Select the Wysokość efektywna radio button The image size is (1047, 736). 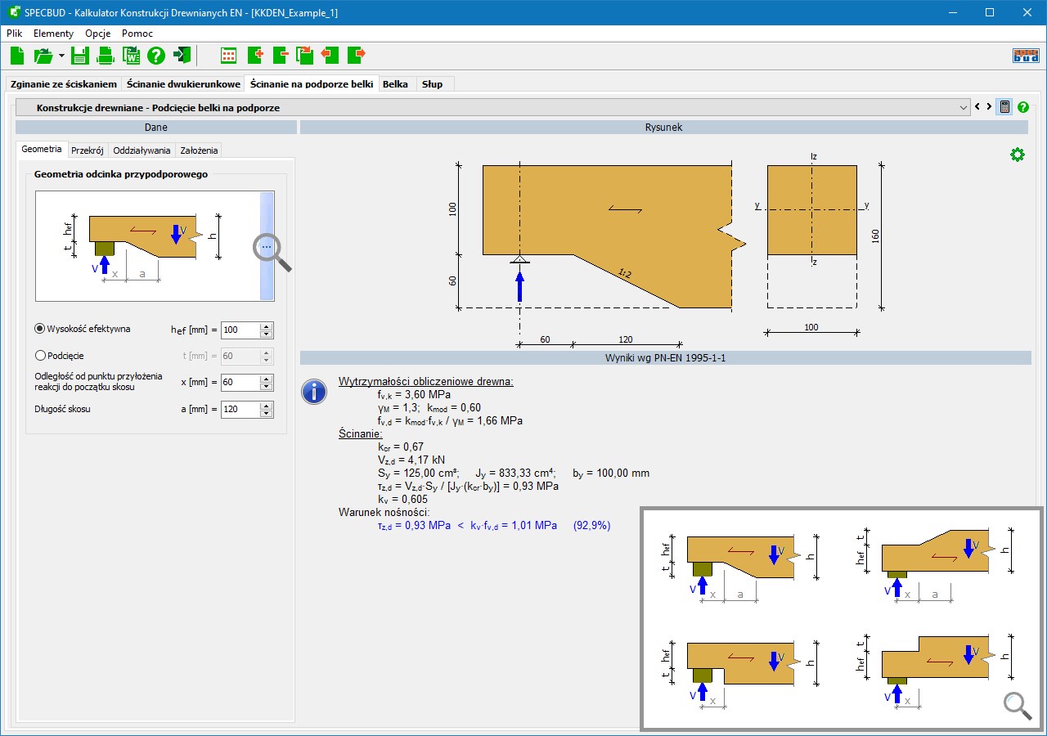tap(40, 329)
